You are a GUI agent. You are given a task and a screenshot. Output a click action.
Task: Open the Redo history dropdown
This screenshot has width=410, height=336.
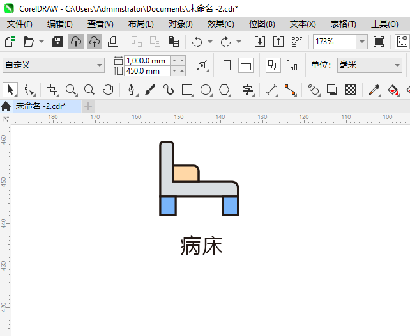click(239, 42)
